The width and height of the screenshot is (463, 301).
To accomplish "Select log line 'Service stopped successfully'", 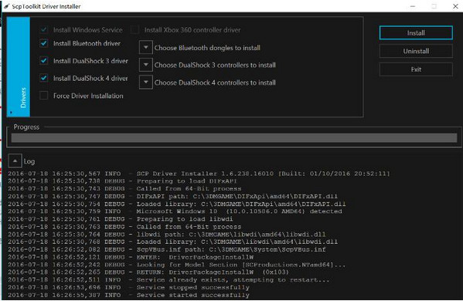I will (x=128, y=287).
